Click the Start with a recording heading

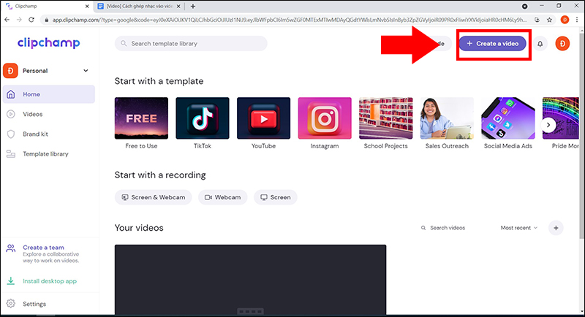coord(160,175)
